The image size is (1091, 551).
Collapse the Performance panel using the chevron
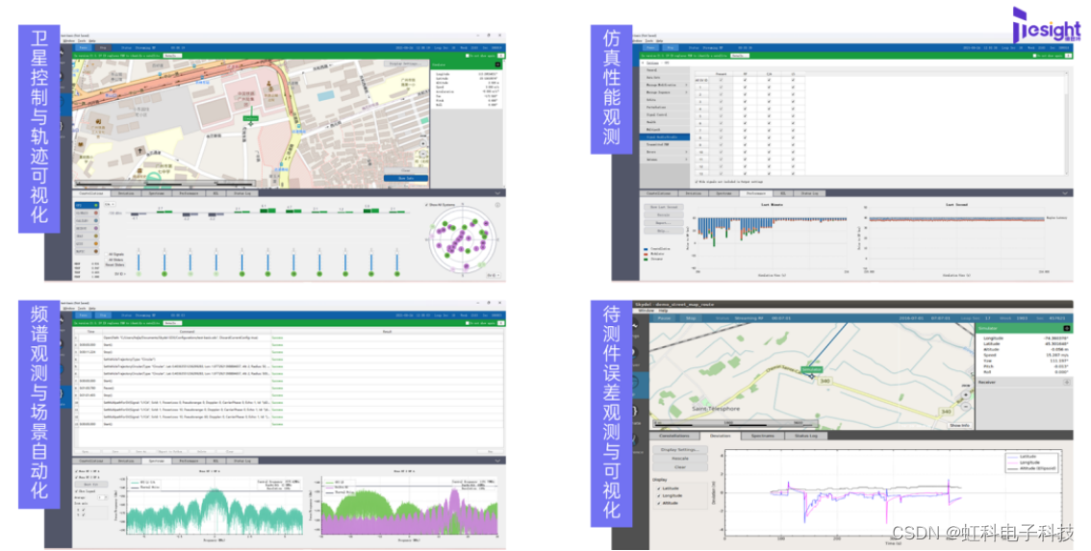pyautogui.click(x=1063, y=192)
